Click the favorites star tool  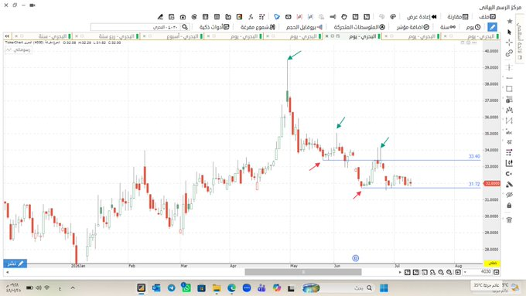pos(510,21)
